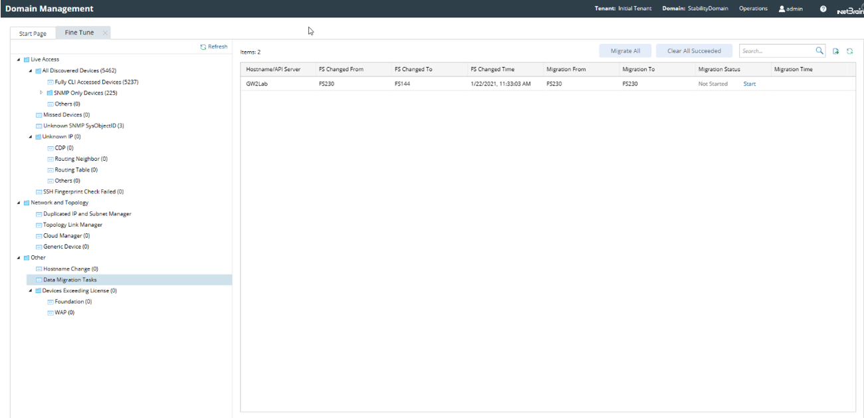Click the Unknown IP folder icon

(x=39, y=137)
